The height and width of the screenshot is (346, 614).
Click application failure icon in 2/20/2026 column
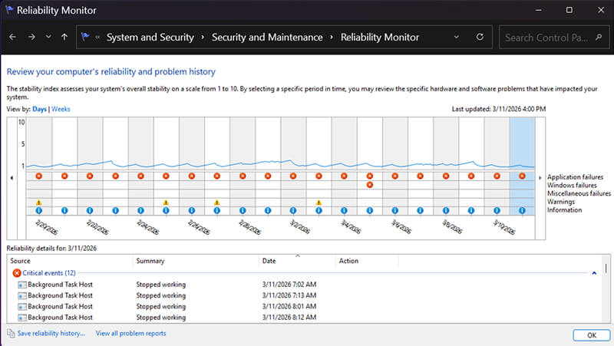[x=39, y=176]
